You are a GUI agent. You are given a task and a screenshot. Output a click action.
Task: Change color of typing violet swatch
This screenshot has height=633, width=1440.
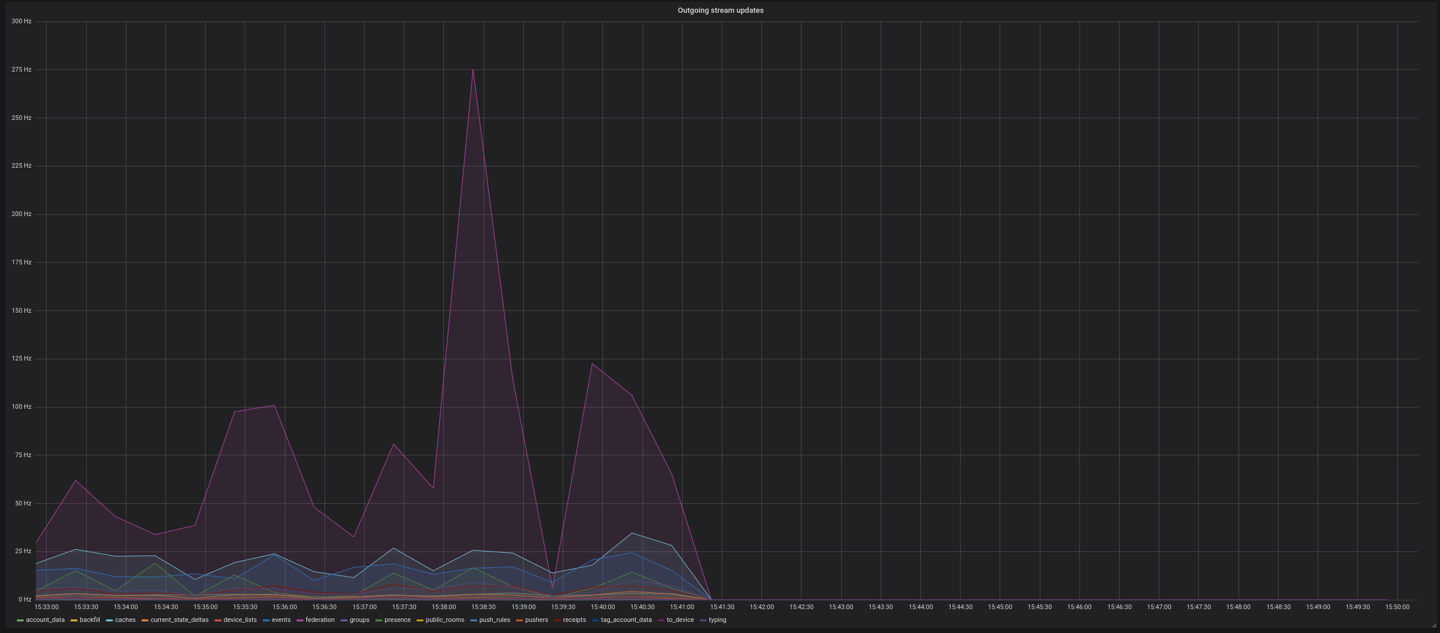[x=703, y=620]
